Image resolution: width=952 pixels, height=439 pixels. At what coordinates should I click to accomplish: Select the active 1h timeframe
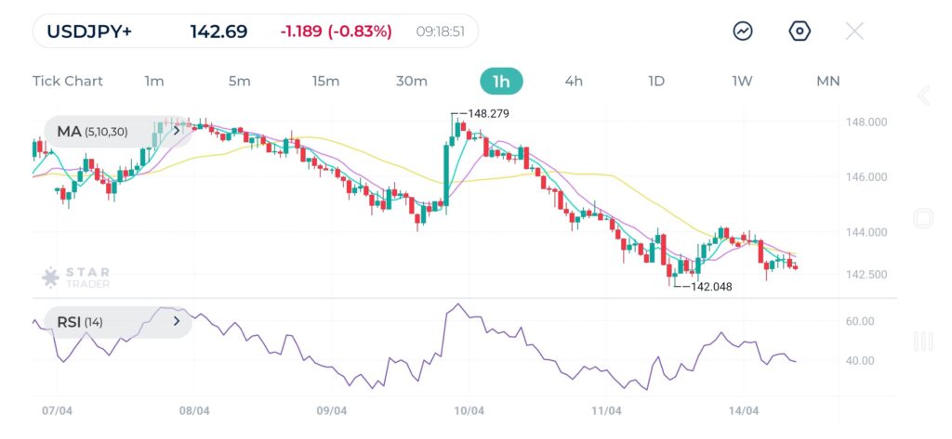(501, 81)
